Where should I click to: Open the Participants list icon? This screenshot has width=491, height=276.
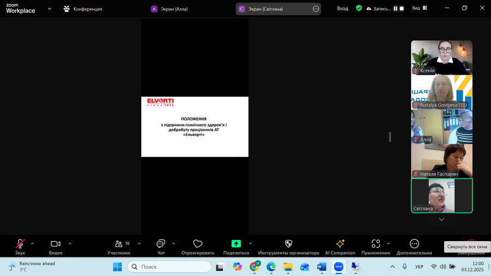119,243
